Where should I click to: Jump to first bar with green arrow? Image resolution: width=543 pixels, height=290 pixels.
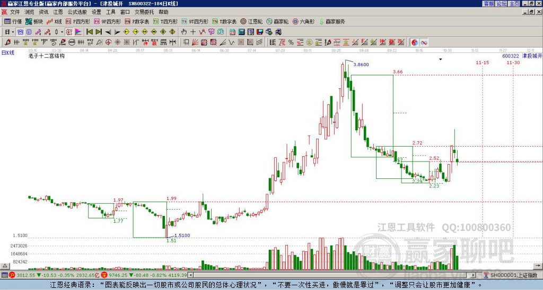(89, 32)
